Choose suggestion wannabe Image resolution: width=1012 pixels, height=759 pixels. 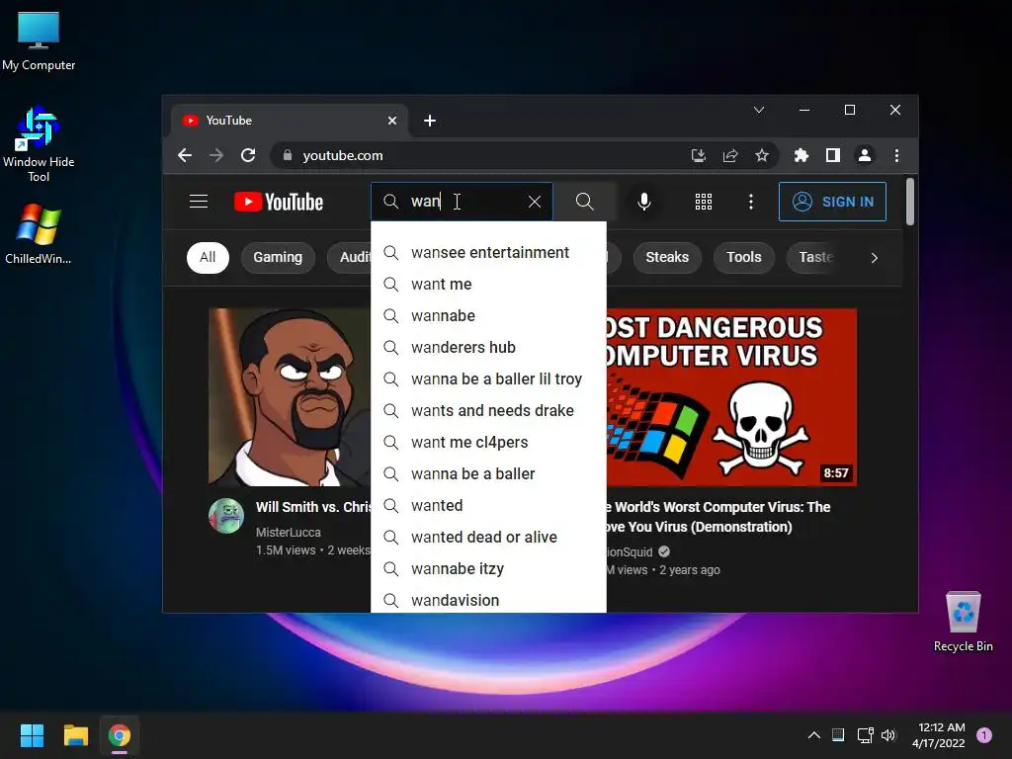tap(488, 315)
